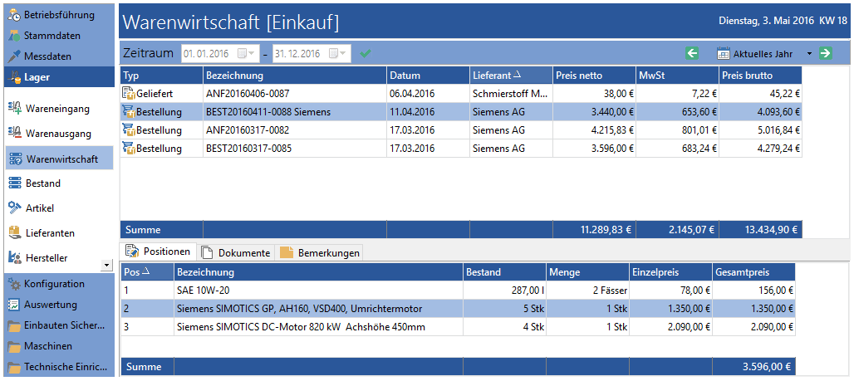854x381 pixels.
Task: Click order icon of BEST20160411-0088 row
Action: click(129, 112)
